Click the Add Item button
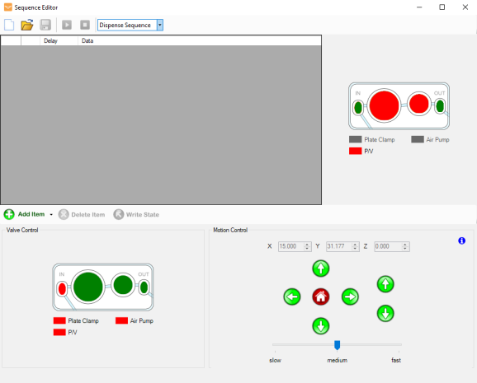477x383 pixels. point(24,214)
